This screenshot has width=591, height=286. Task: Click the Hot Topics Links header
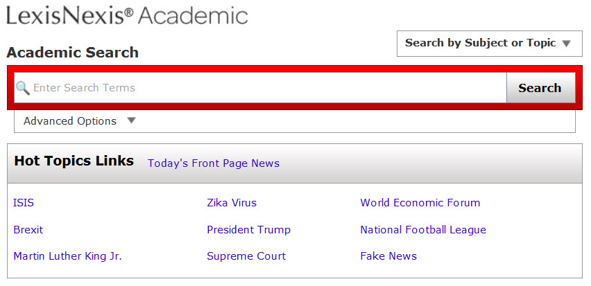tap(74, 161)
